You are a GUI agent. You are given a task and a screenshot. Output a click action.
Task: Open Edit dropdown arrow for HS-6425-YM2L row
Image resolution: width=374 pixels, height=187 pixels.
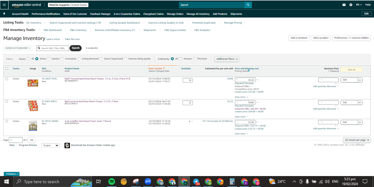pos(360,80)
